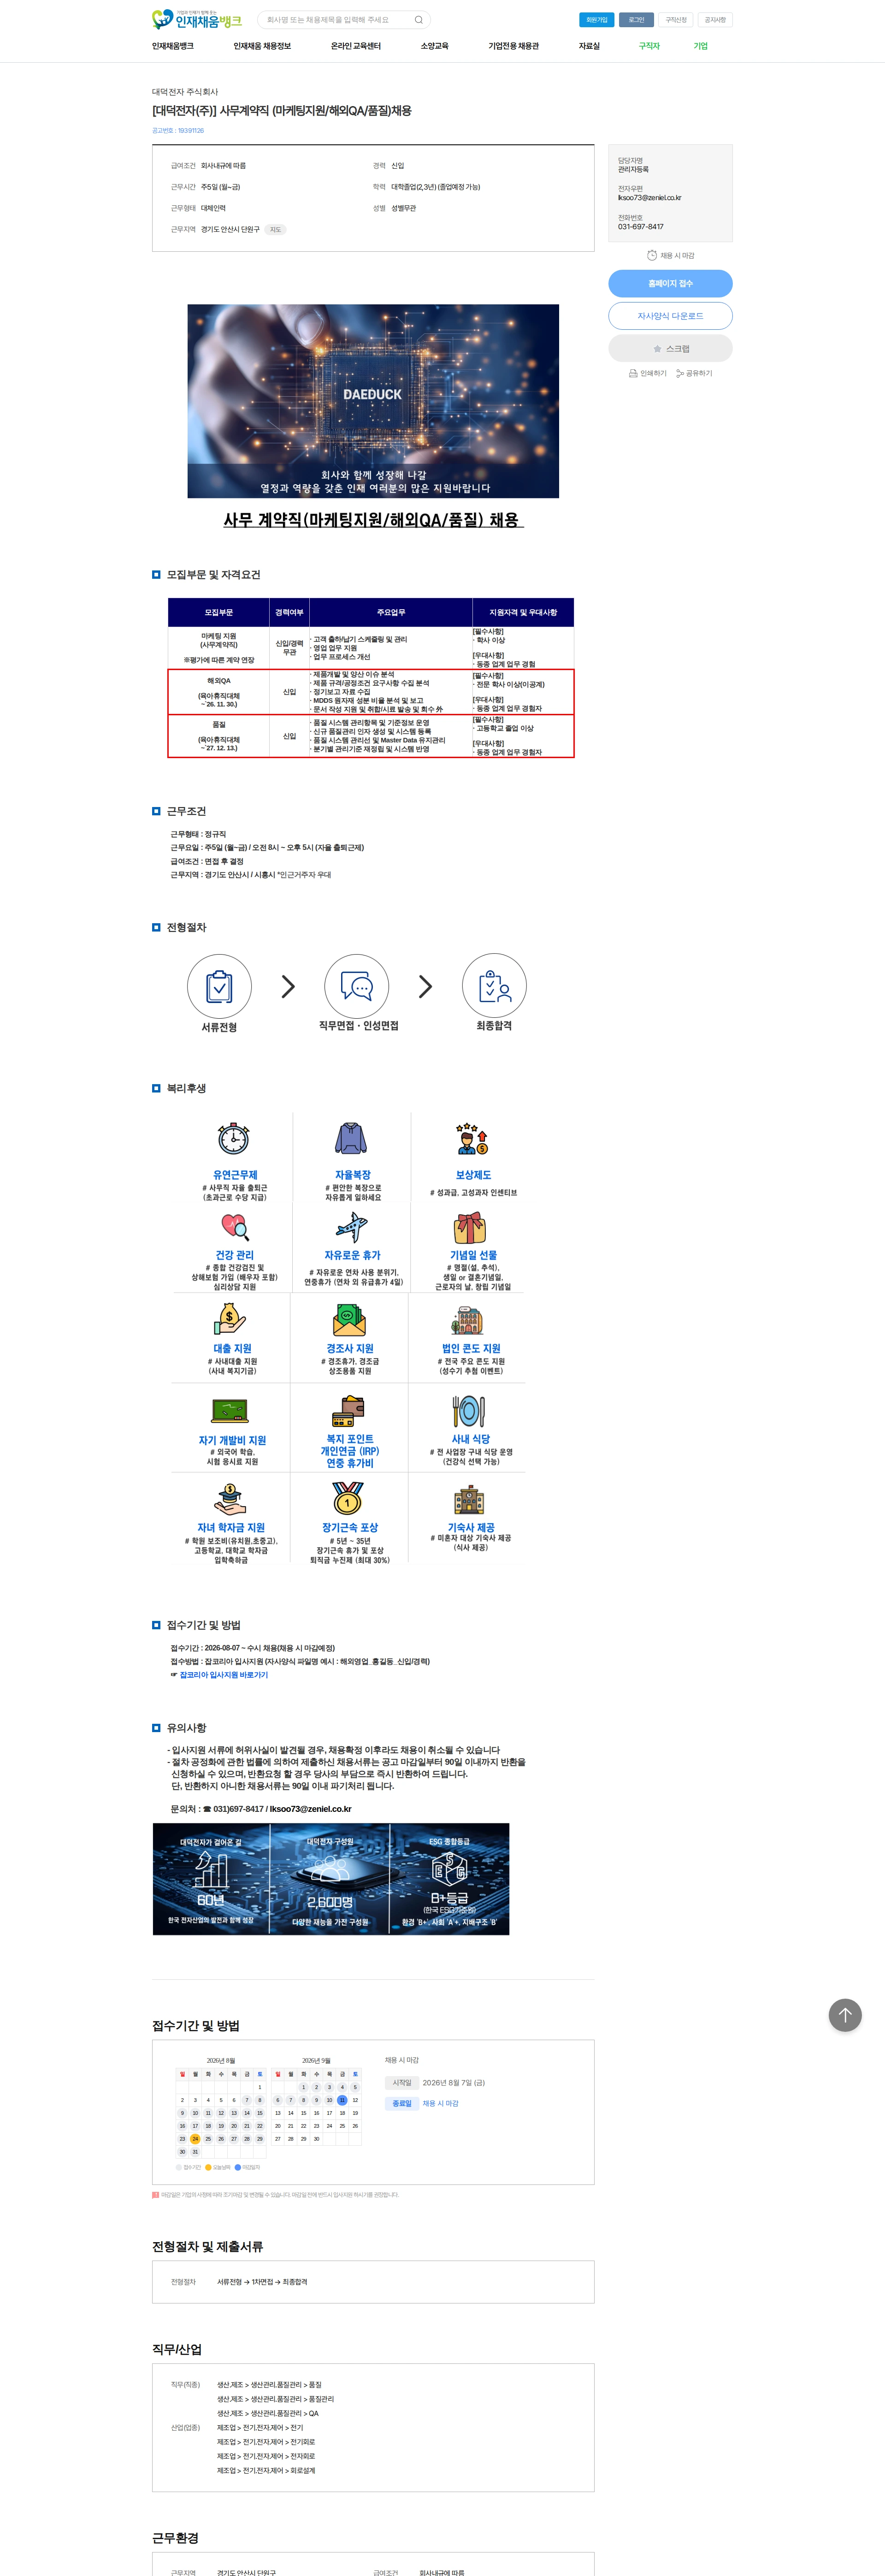Click the 자녀 학자금 지원 icon
This screenshot has width=885, height=2576.
230,1499
